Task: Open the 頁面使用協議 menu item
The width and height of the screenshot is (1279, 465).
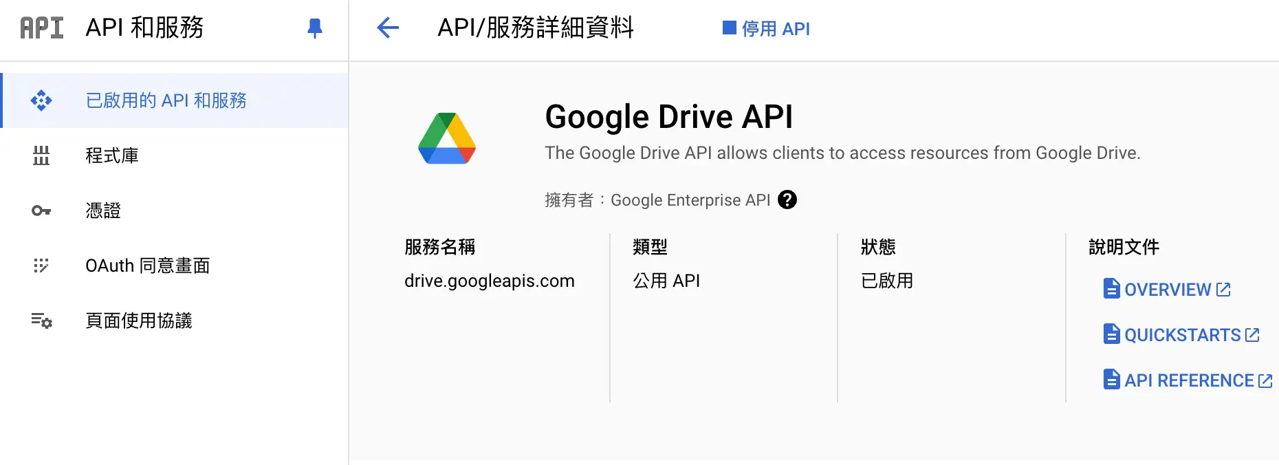Action: [174, 321]
